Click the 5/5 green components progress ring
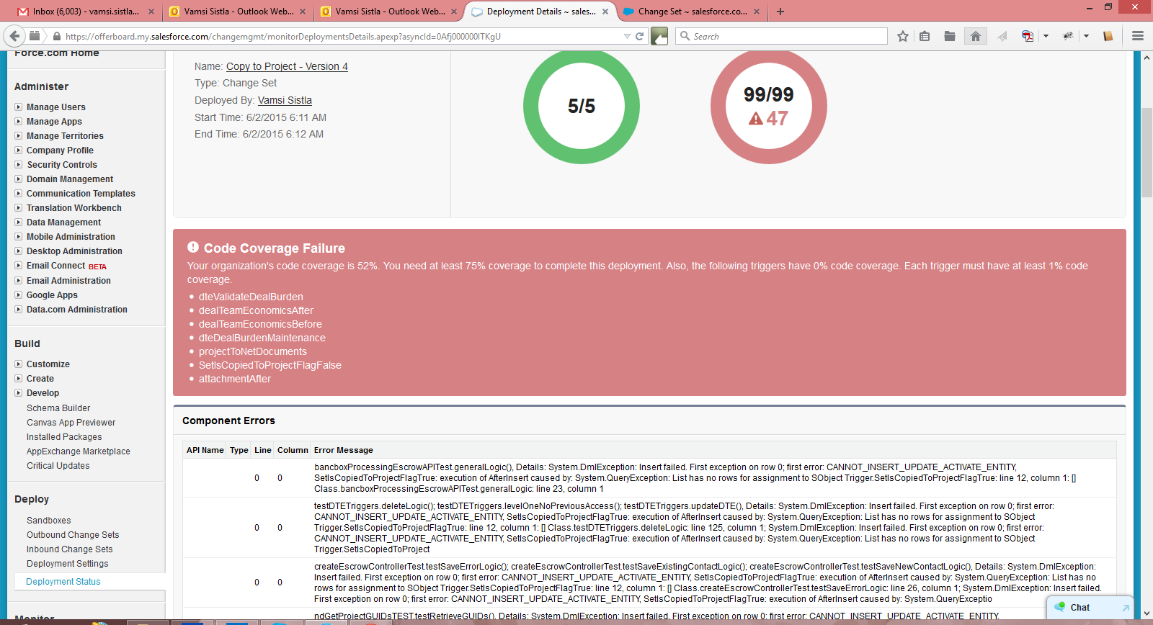The image size is (1153, 625). tap(582, 106)
